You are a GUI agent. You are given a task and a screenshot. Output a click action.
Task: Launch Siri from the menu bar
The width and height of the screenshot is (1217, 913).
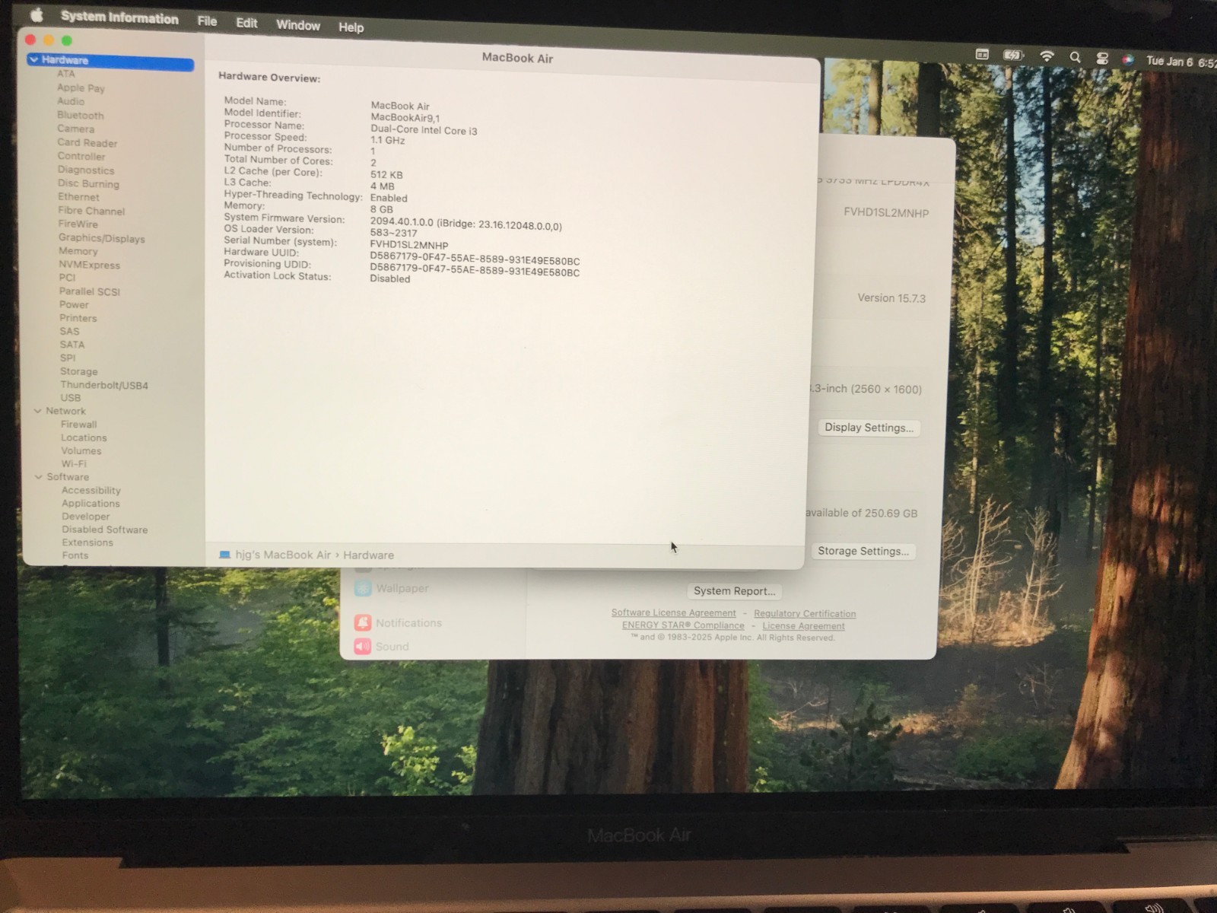click(x=1128, y=60)
